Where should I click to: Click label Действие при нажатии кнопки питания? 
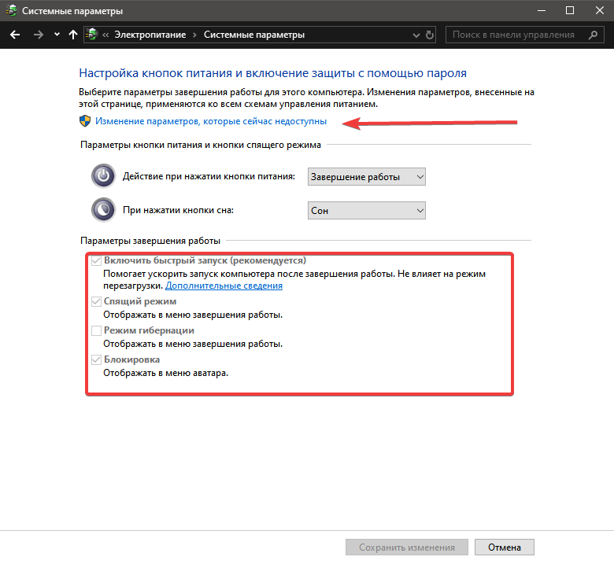tap(209, 176)
